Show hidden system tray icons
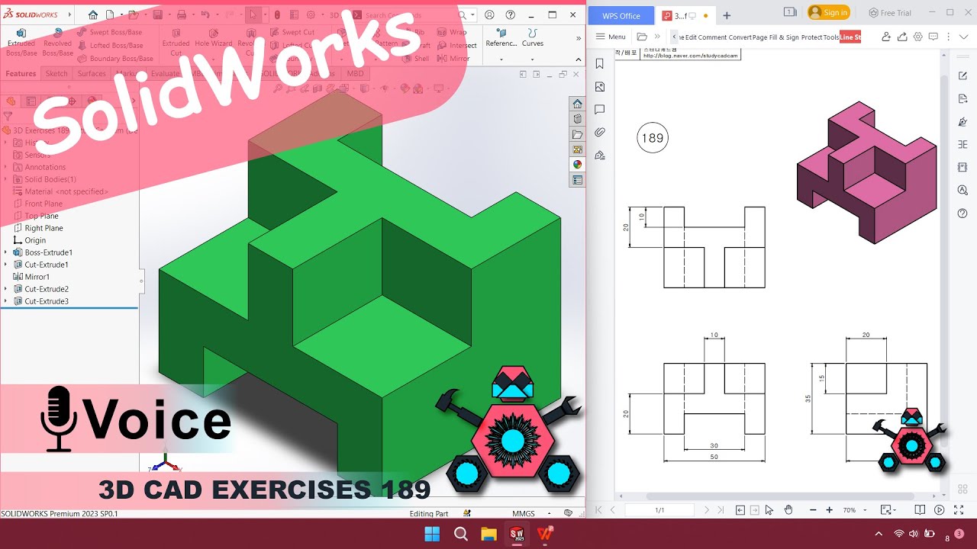The width and height of the screenshot is (977, 549). pos(879,534)
